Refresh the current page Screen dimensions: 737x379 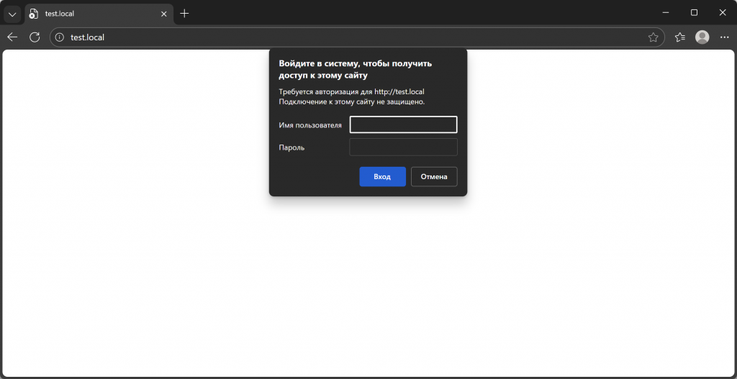coord(34,37)
